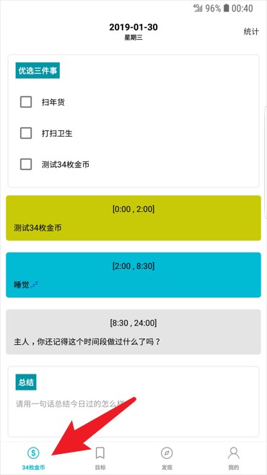Viewport: 267px width, 475px height.
Task: Open the 统计 statistics link
Action: [251, 32]
